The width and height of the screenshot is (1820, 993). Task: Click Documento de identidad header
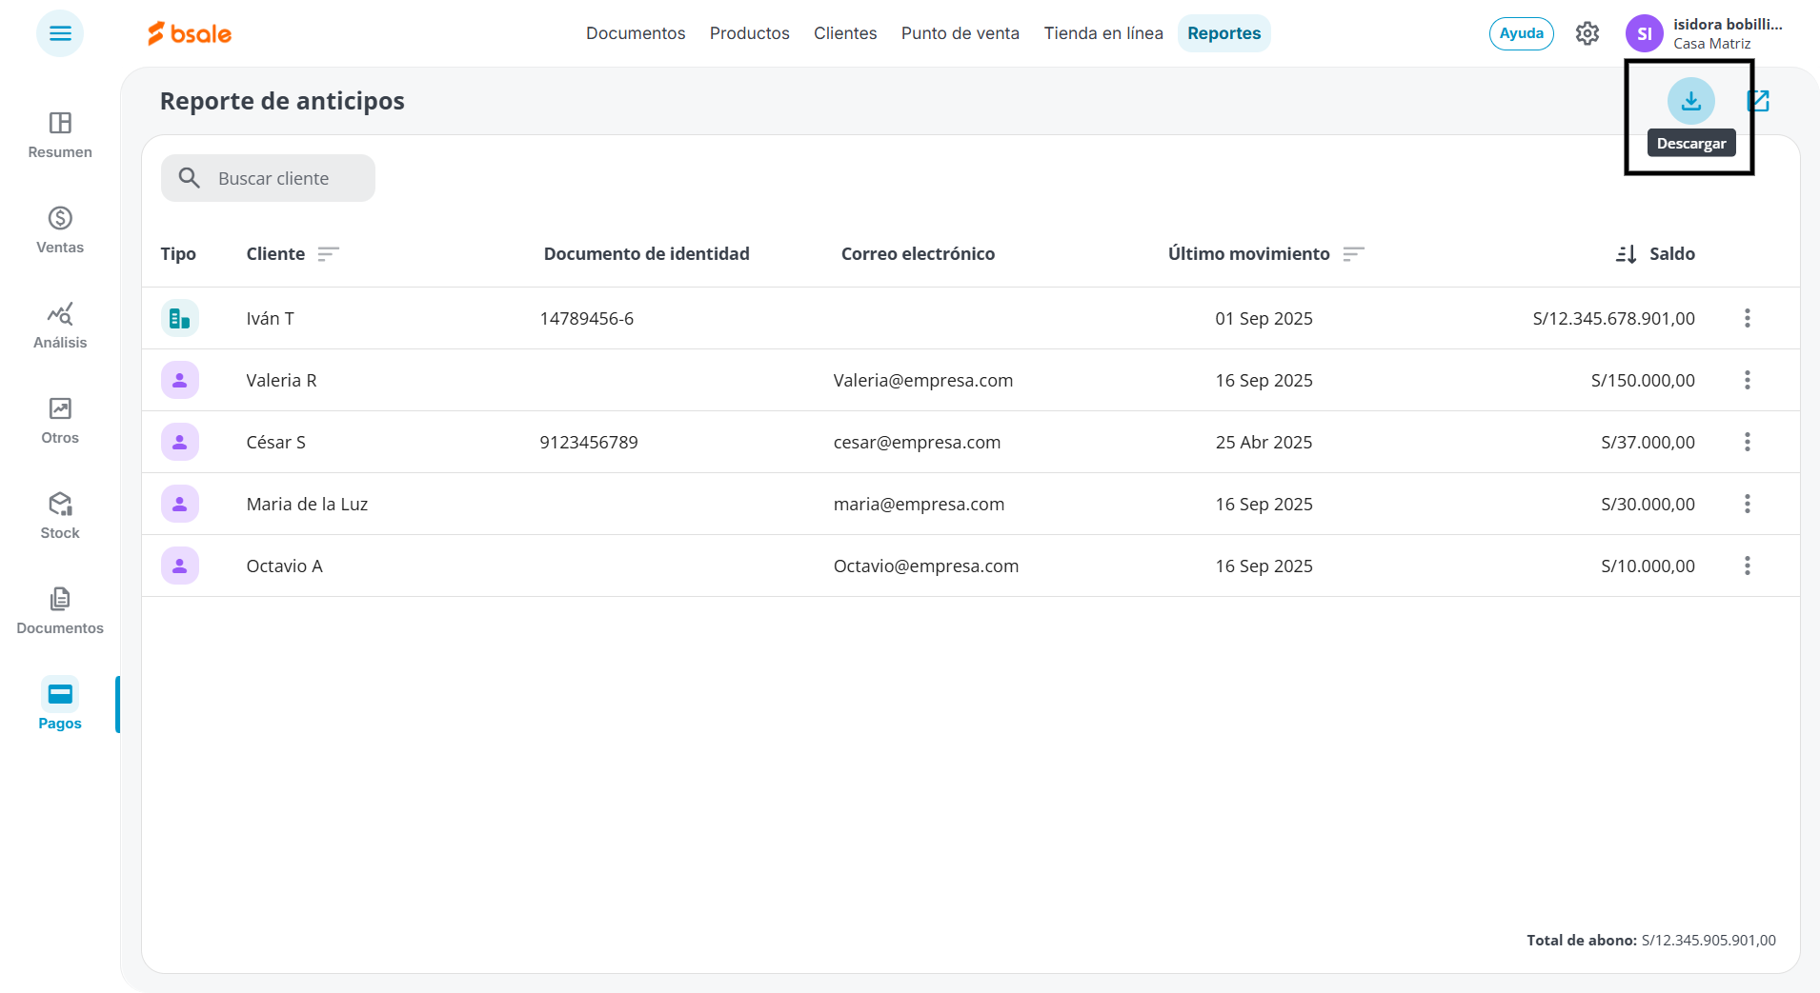click(x=647, y=253)
